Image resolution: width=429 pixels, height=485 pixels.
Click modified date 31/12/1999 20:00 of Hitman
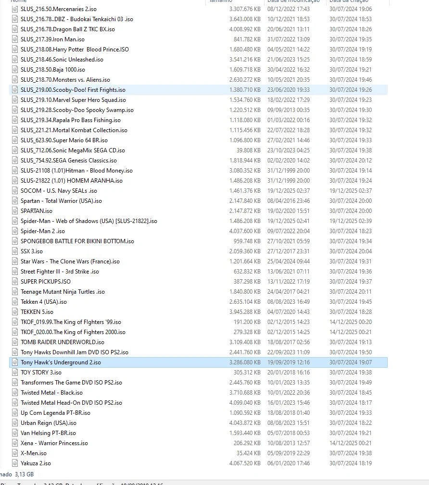pos(289,171)
